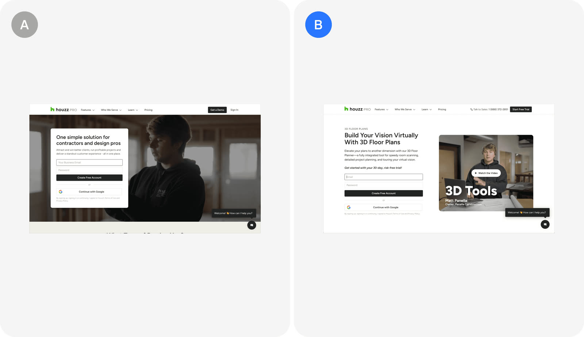The width and height of the screenshot is (584, 337).
Task: Click heading 'One simple solution for contractors'
Action: [x=88, y=140]
